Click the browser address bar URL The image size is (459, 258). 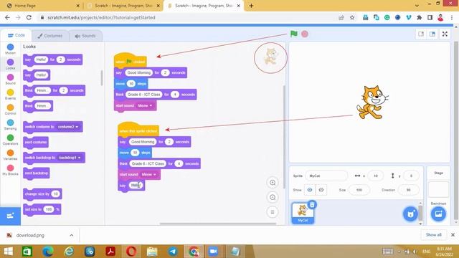(101, 17)
